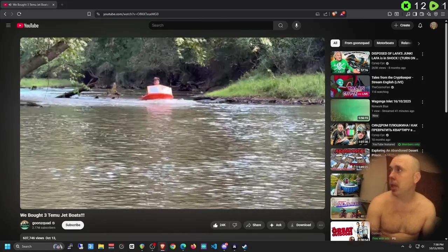Viewport: 448px width, 252px height.
Task: Open Wagonga Inlet 16/10/2025 video title
Action: click(x=391, y=101)
